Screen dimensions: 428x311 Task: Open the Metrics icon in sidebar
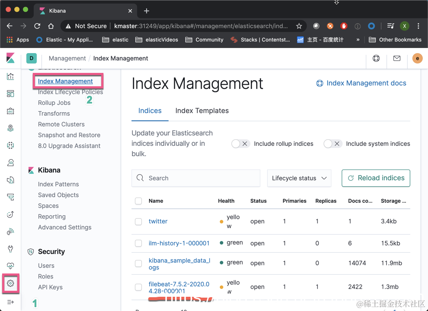click(x=10, y=163)
